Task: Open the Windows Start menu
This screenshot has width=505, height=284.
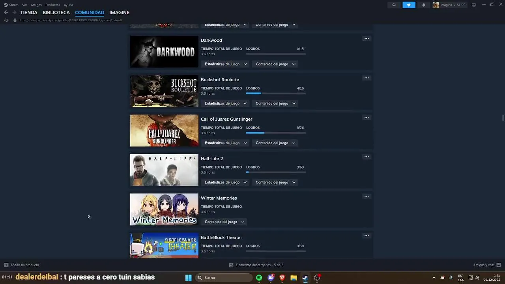Action: (x=188, y=278)
